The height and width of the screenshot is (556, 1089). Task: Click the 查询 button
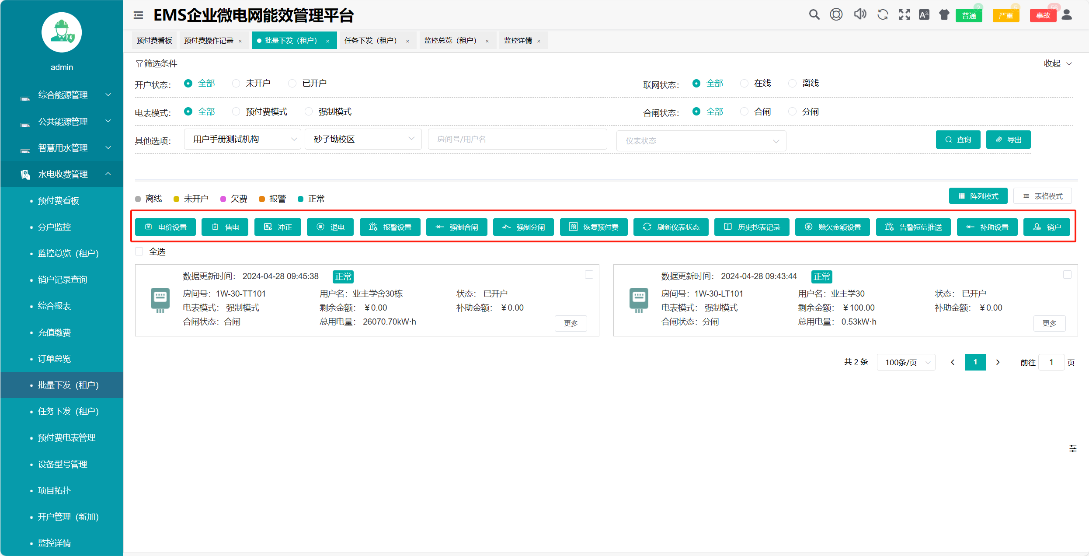pos(958,140)
